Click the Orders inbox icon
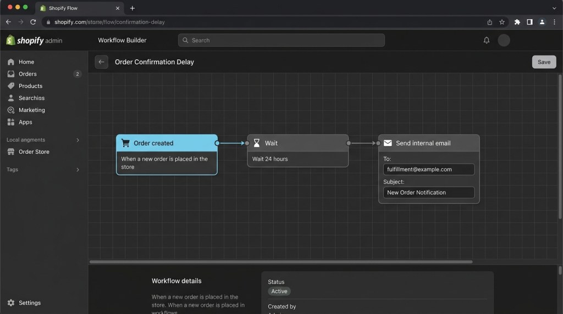Screen dimensions: 563x314 pyautogui.click(x=11, y=74)
